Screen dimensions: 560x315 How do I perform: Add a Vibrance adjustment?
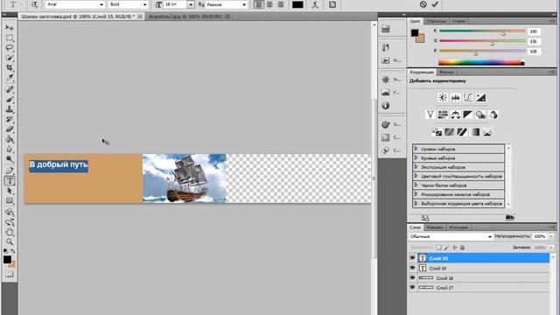click(x=430, y=115)
